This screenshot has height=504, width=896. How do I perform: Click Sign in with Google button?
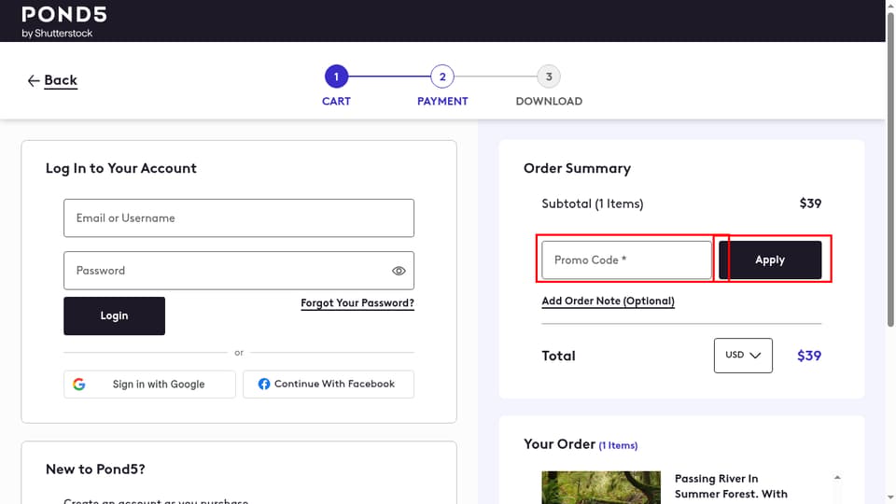pos(149,384)
